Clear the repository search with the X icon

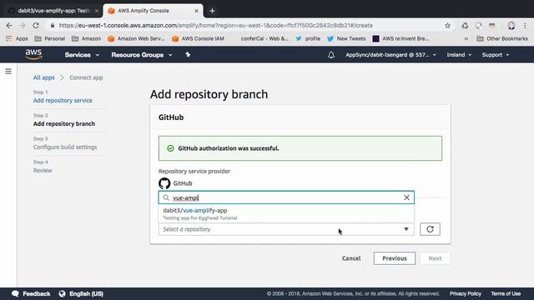point(406,197)
